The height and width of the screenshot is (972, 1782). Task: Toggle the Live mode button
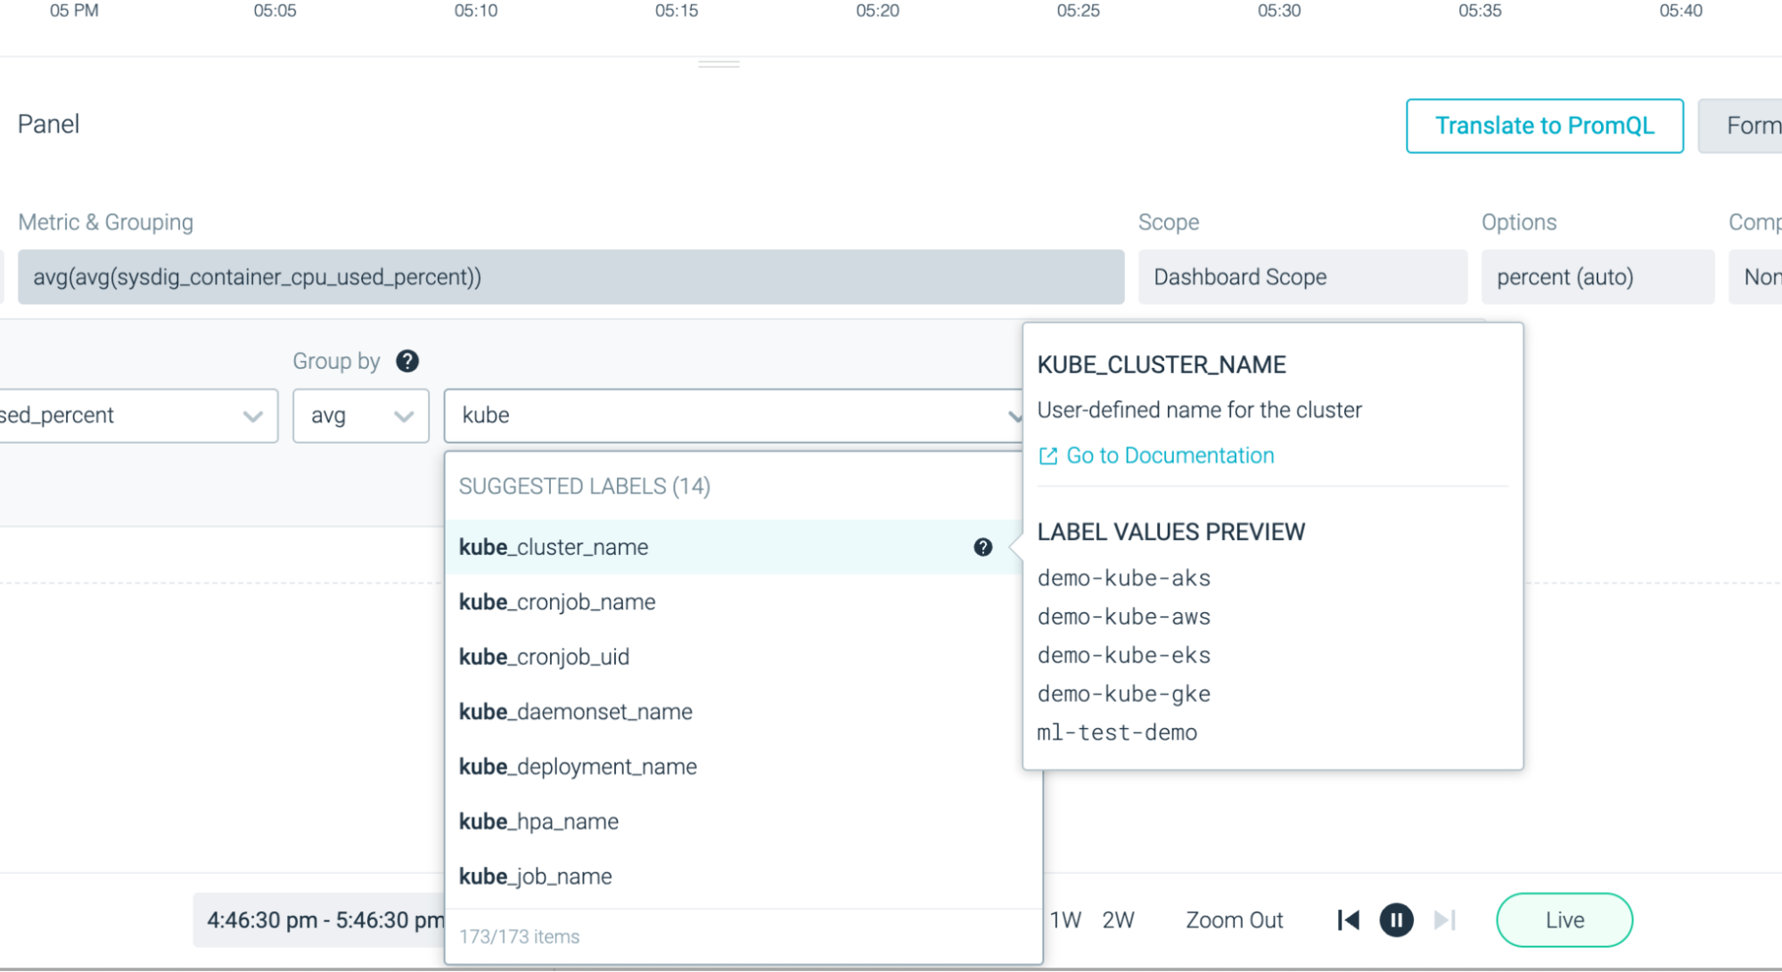coord(1564,919)
